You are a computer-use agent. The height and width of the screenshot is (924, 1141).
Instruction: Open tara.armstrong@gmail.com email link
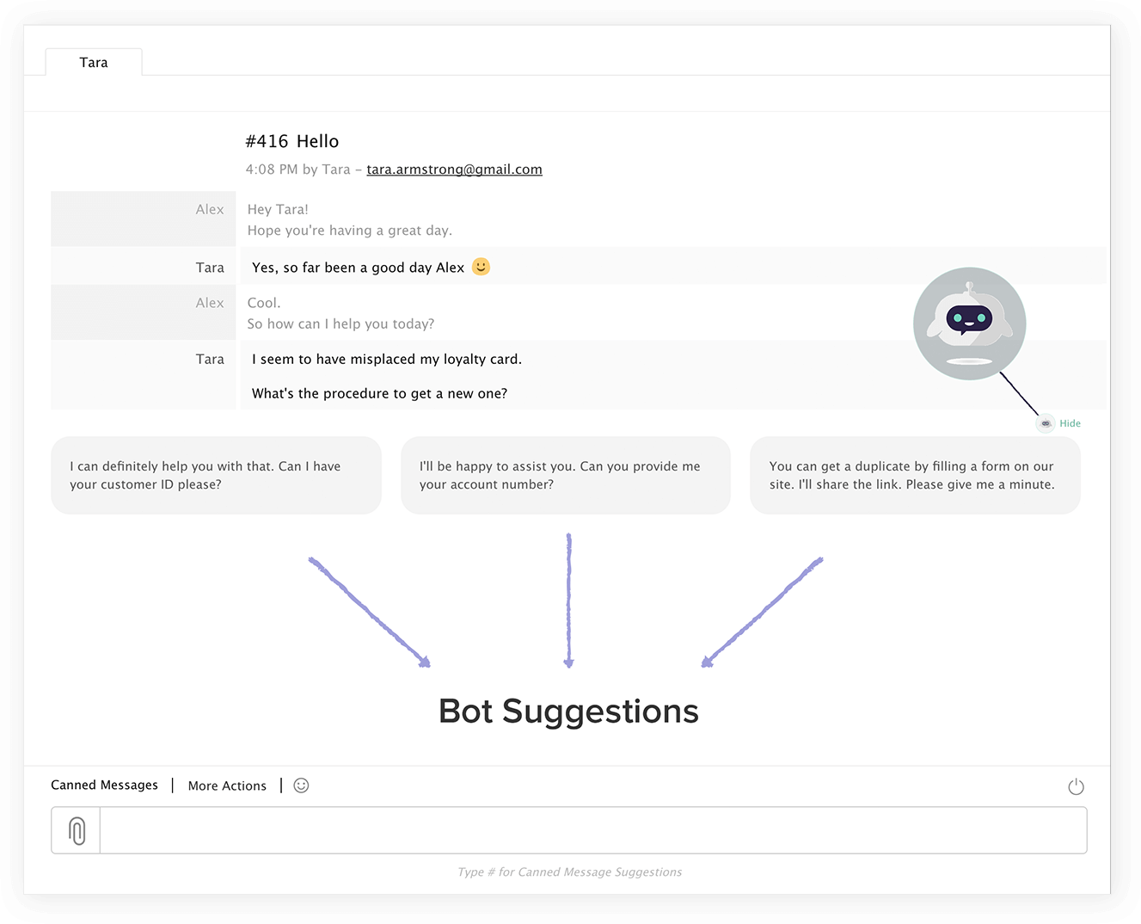[454, 169]
